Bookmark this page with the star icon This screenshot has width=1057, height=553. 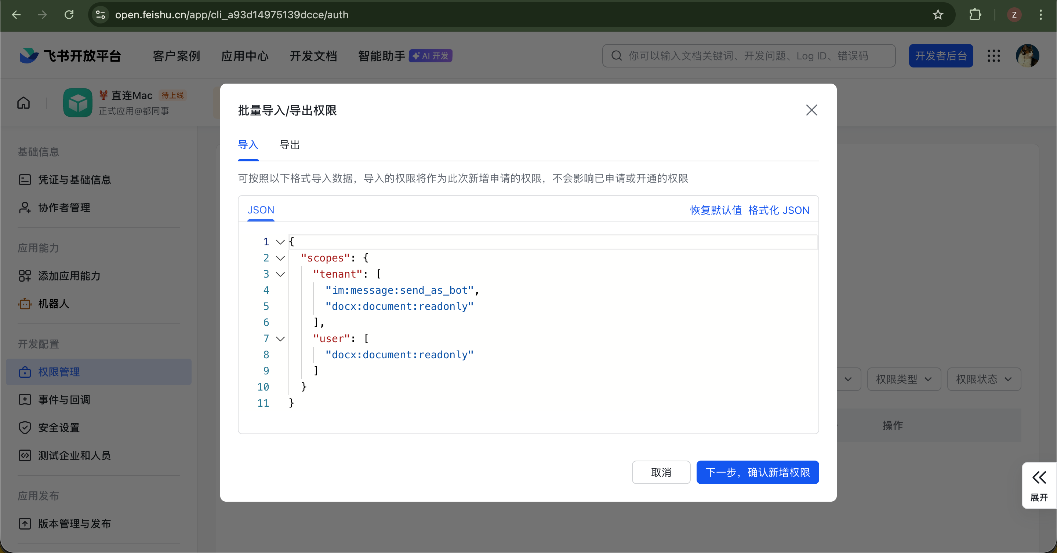pyautogui.click(x=938, y=15)
